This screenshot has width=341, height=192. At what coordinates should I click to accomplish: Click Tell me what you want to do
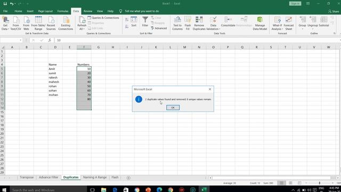tap(142, 11)
